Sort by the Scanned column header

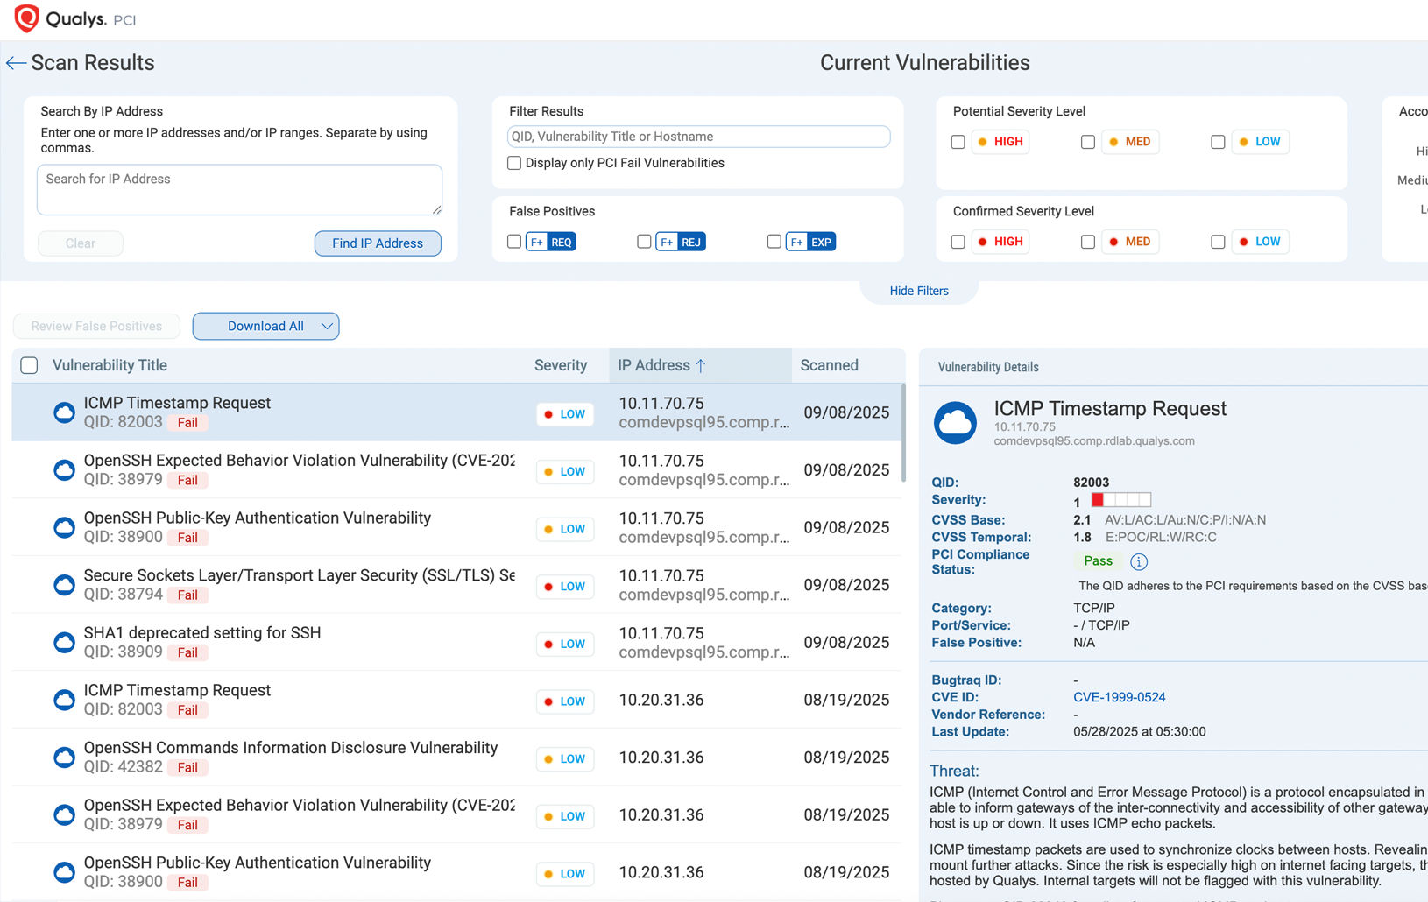828,365
